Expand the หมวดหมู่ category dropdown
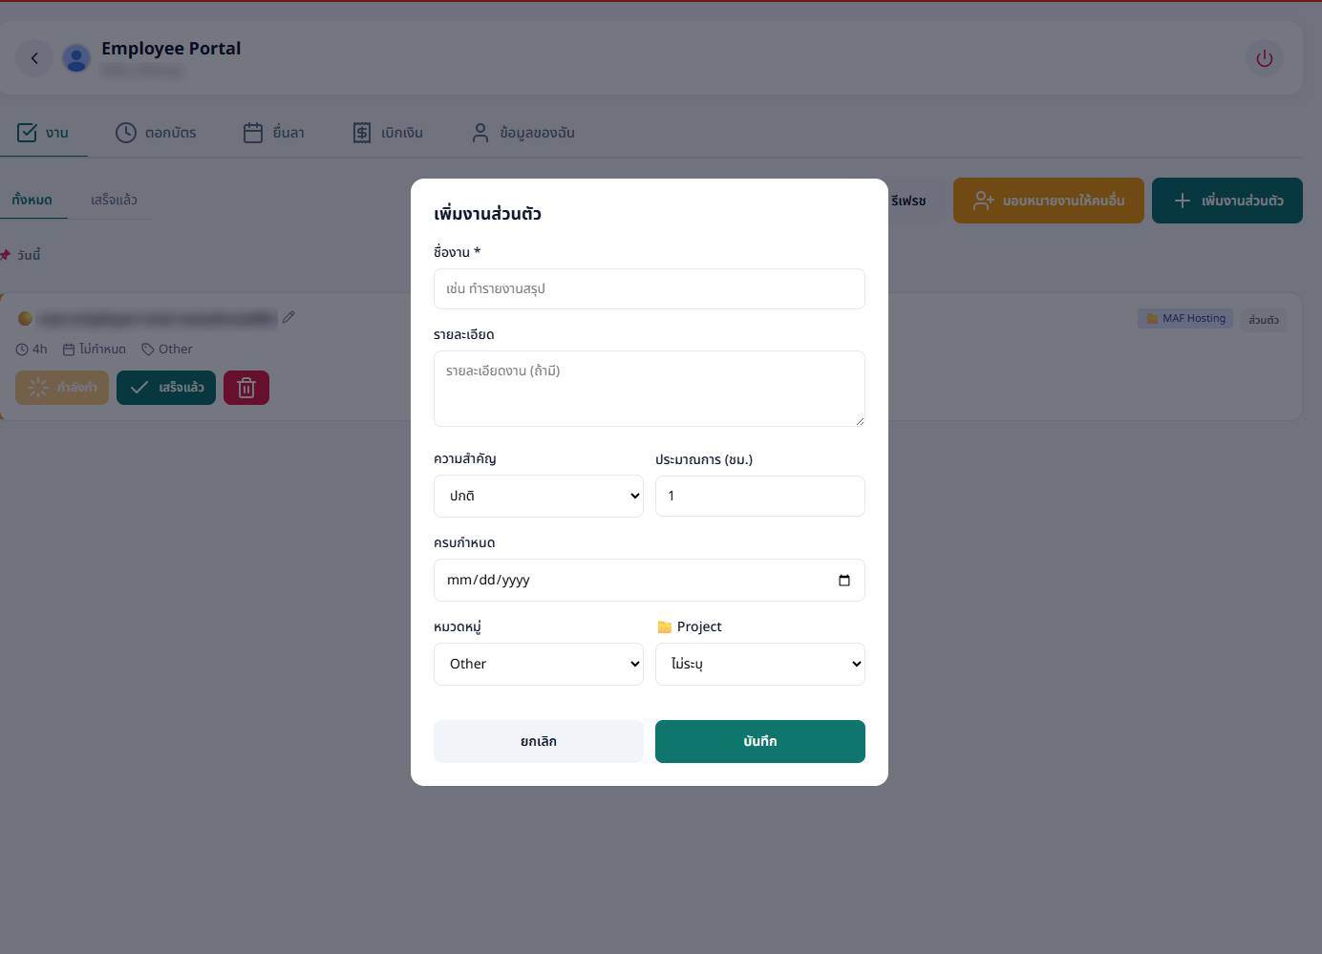 (x=539, y=665)
